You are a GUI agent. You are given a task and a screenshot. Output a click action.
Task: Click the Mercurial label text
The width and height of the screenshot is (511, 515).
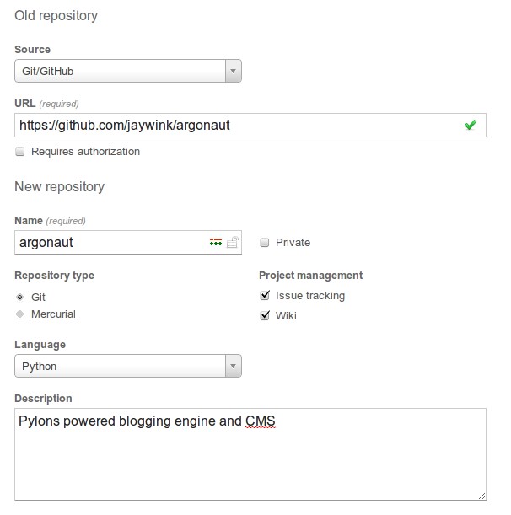click(x=53, y=314)
